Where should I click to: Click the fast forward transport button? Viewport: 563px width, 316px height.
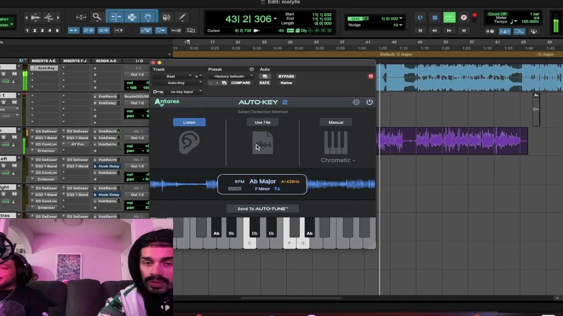pyautogui.click(x=449, y=31)
